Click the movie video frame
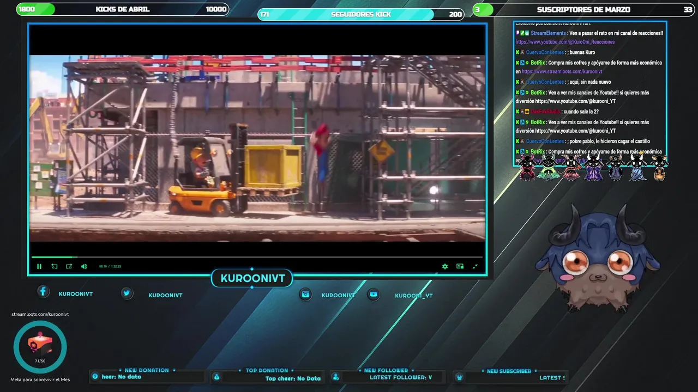Viewport: 698px width, 392px height. coord(257,148)
